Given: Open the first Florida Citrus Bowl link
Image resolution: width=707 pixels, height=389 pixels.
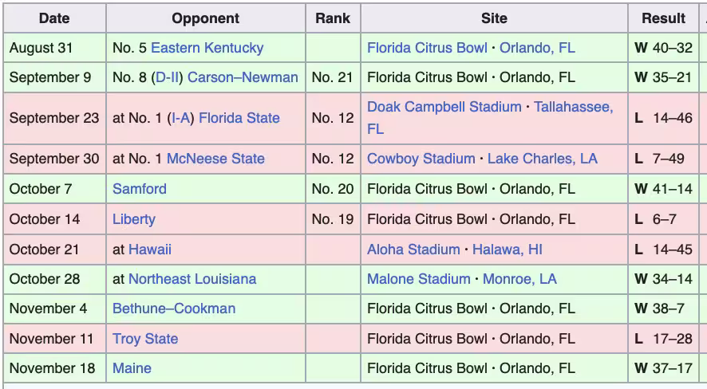Looking at the screenshot, I should (x=427, y=48).
